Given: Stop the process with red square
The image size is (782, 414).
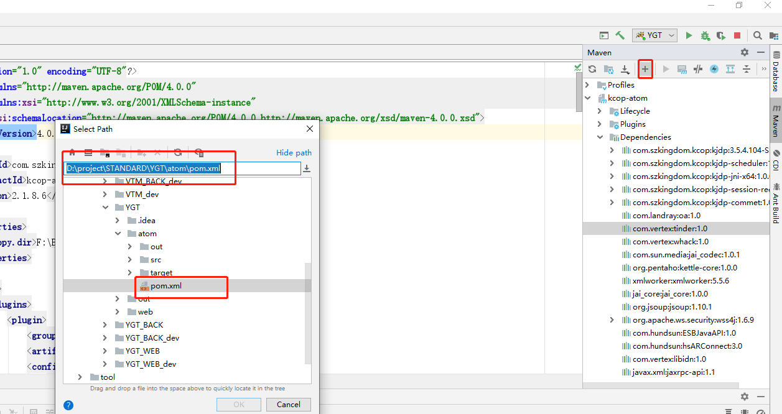Looking at the screenshot, I should point(737,35).
